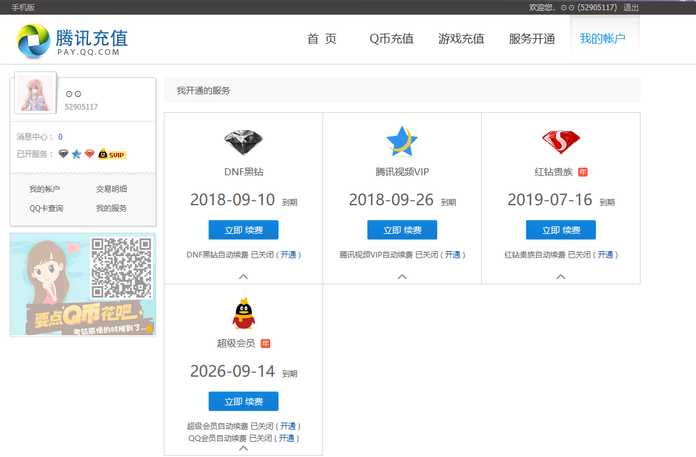Renew 腾讯视频VIP with 立即续费
Image resolution: width=696 pixels, height=457 pixels.
click(x=402, y=230)
